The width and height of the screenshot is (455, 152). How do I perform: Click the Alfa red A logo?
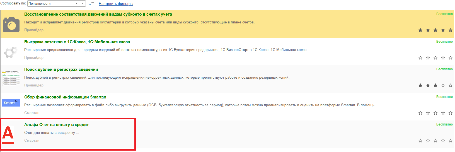8,135
